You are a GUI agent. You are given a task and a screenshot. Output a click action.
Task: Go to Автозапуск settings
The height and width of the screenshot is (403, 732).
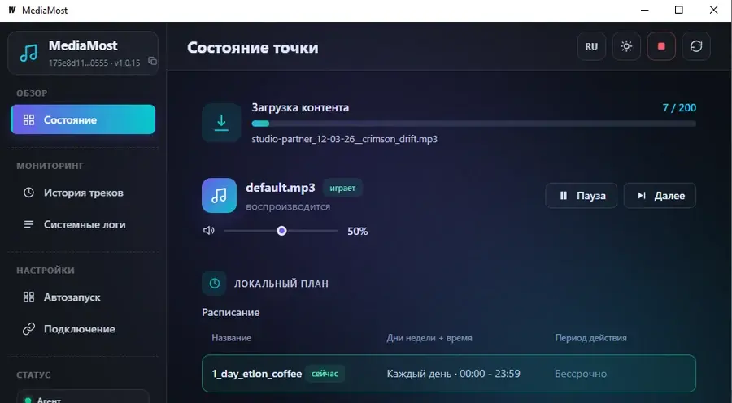point(83,297)
